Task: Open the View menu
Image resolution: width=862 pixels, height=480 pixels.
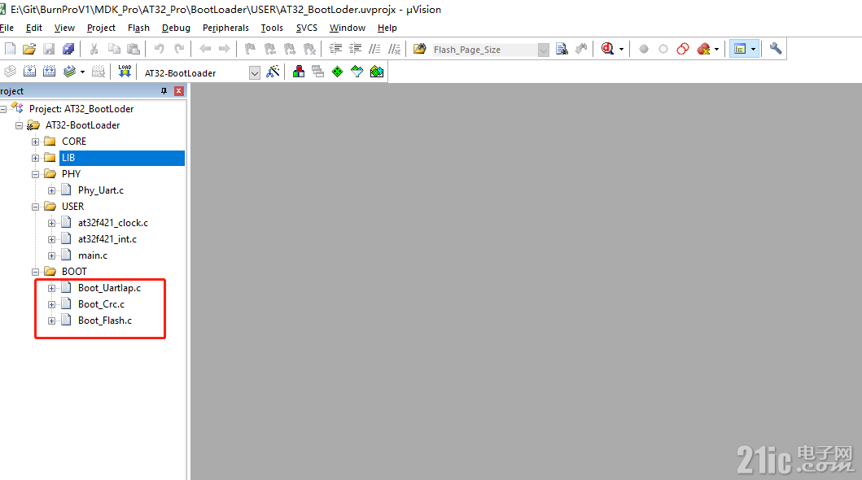Action: [x=64, y=28]
